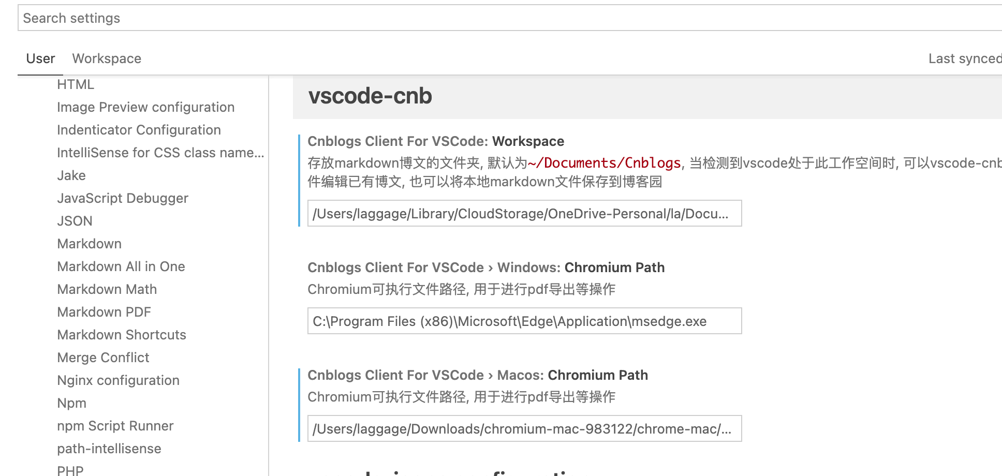Edit the Macos Chromium Path field
1002x476 pixels.
(x=524, y=428)
